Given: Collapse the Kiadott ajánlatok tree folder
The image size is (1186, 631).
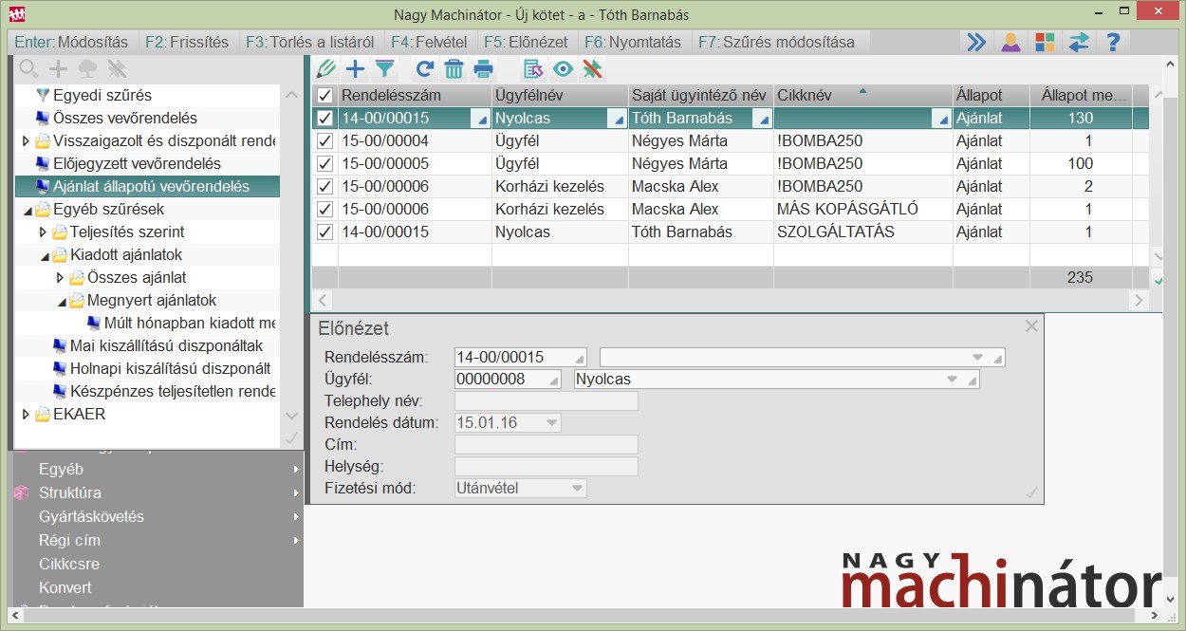Looking at the screenshot, I should [x=44, y=255].
